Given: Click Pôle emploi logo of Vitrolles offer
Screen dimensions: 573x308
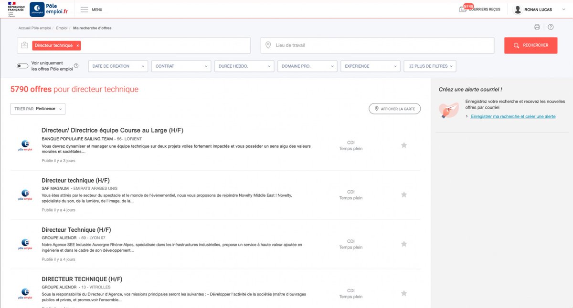Looking at the screenshot, I should pyautogui.click(x=25, y=293).
